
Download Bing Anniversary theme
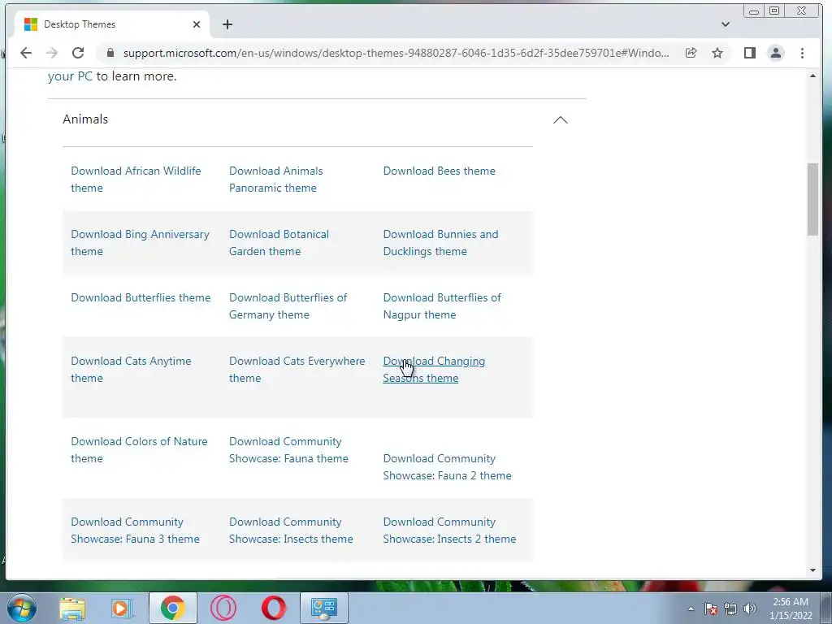pos(140,242)
